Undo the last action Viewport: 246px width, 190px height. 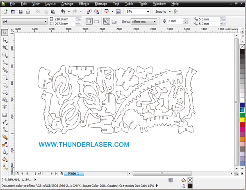pyautogui.click(x=63, y=11)
